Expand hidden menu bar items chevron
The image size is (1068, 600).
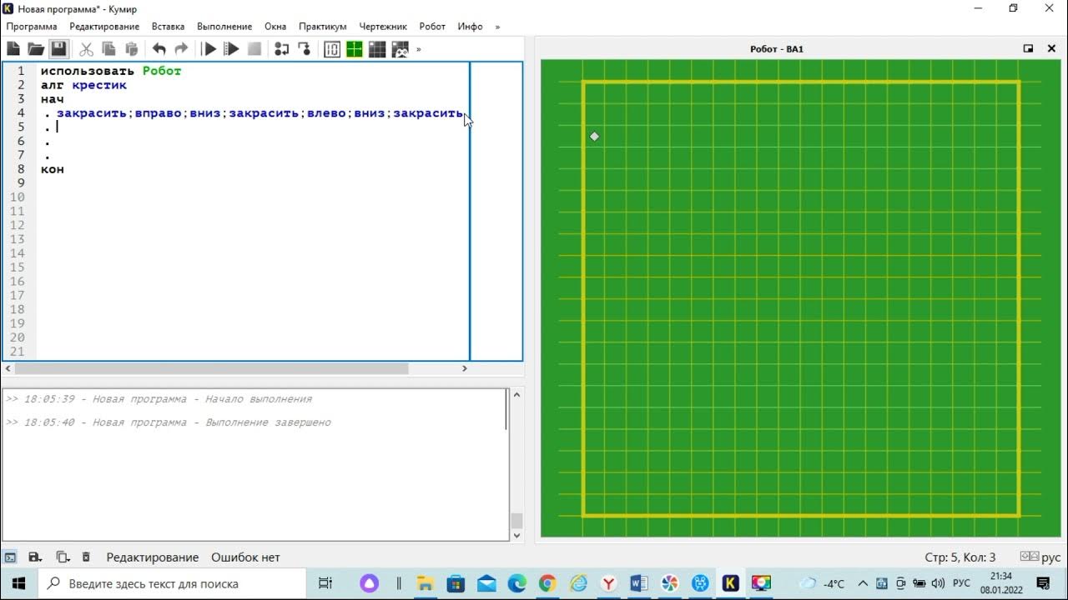(x=498, y=27)
